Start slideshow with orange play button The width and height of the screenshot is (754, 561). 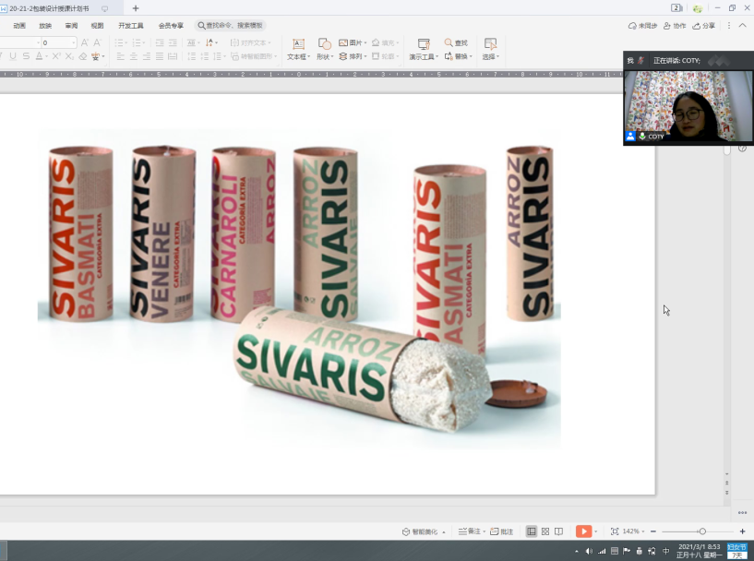click(x=584, y=531)
